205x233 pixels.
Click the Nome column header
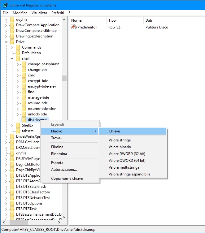click(x=88, y=20)
